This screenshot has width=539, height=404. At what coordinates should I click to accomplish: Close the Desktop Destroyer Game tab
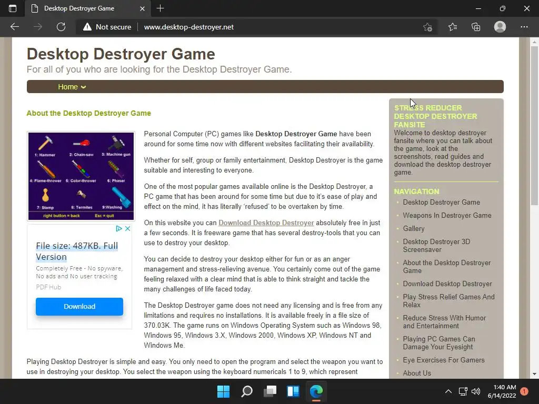[x=142, y=8]
